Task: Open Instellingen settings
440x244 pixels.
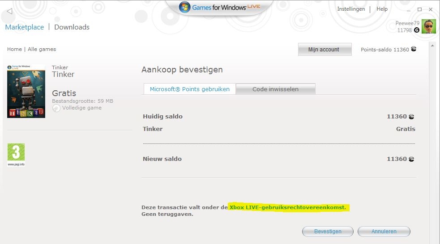Action: point(351,9)
